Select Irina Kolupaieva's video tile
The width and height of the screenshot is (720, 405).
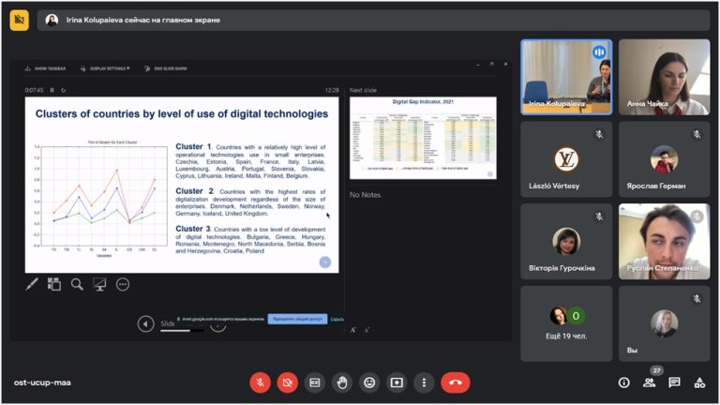pos(566,77)
